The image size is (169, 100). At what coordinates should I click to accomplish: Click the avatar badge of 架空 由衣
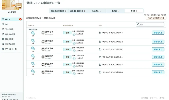43,72
